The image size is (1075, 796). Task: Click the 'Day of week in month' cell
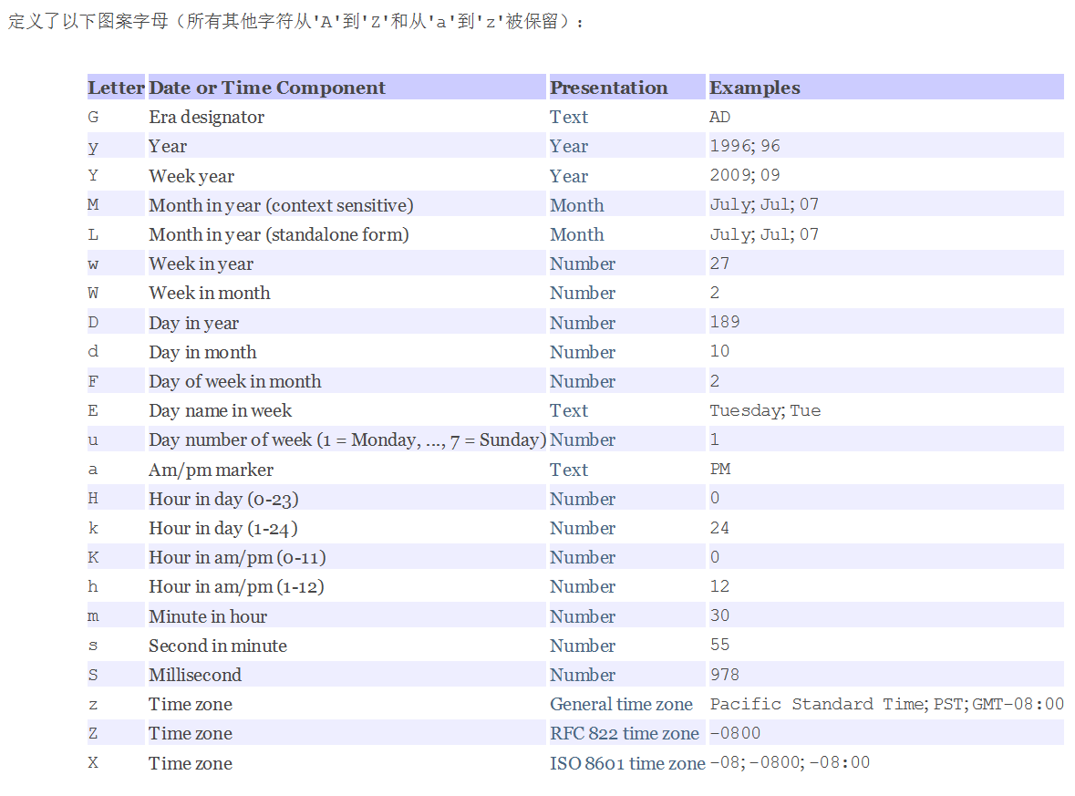tap(235, 381)
